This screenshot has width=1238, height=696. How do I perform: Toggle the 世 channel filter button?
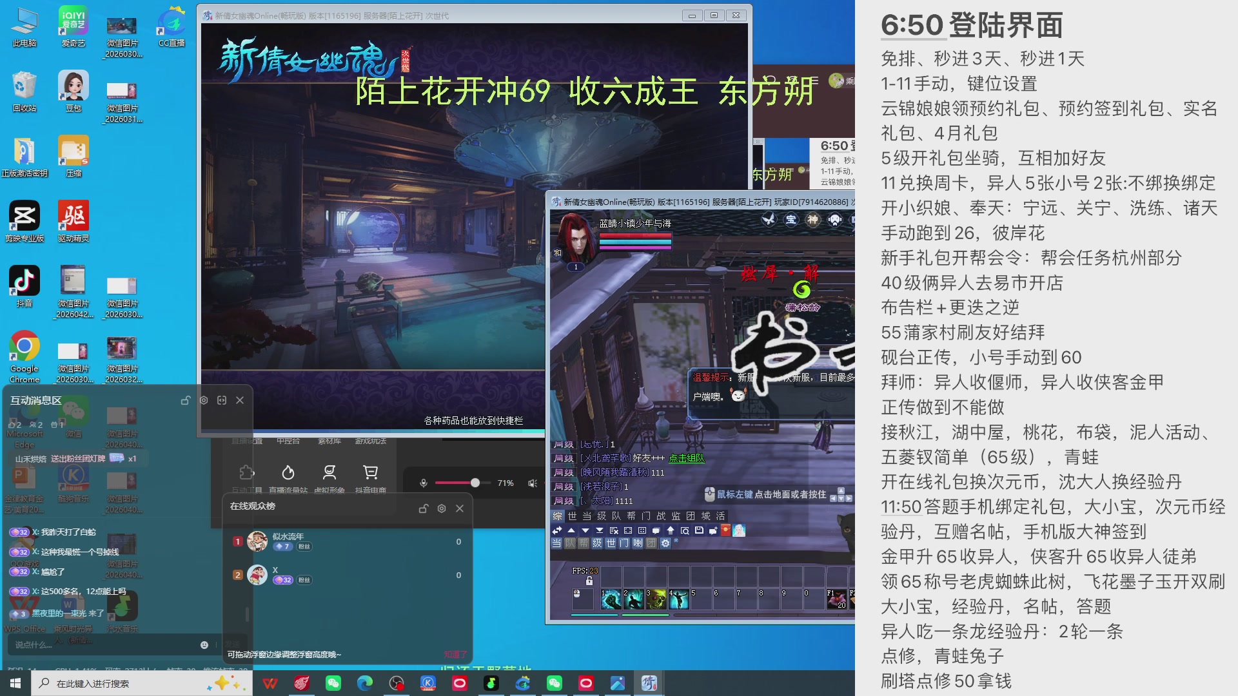(611, 543)
